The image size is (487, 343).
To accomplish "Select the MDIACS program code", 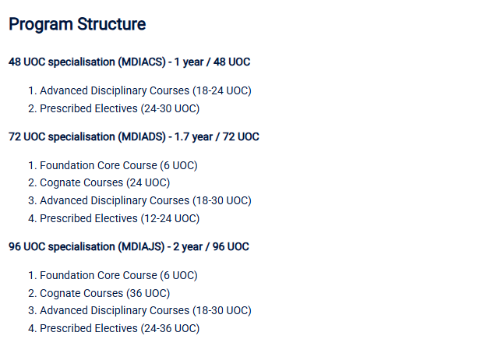I will click(x=141, y=62).
